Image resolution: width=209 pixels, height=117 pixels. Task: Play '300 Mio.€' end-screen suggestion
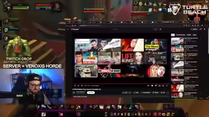[x=86, y=58]
